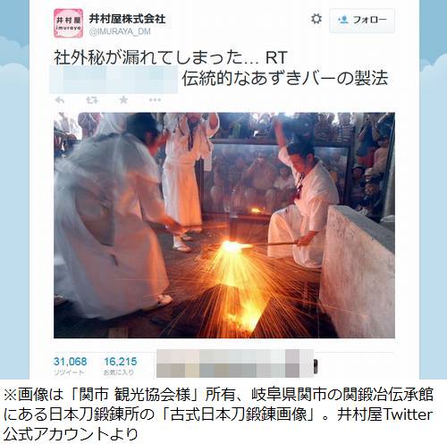Click the reply arrow icon under tweet
447x444 pixels.
[60, 100]
